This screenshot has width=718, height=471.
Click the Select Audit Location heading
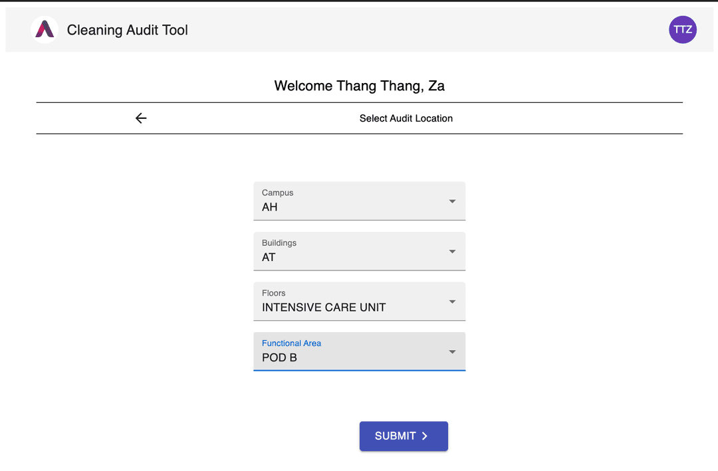tap(406, 118)
